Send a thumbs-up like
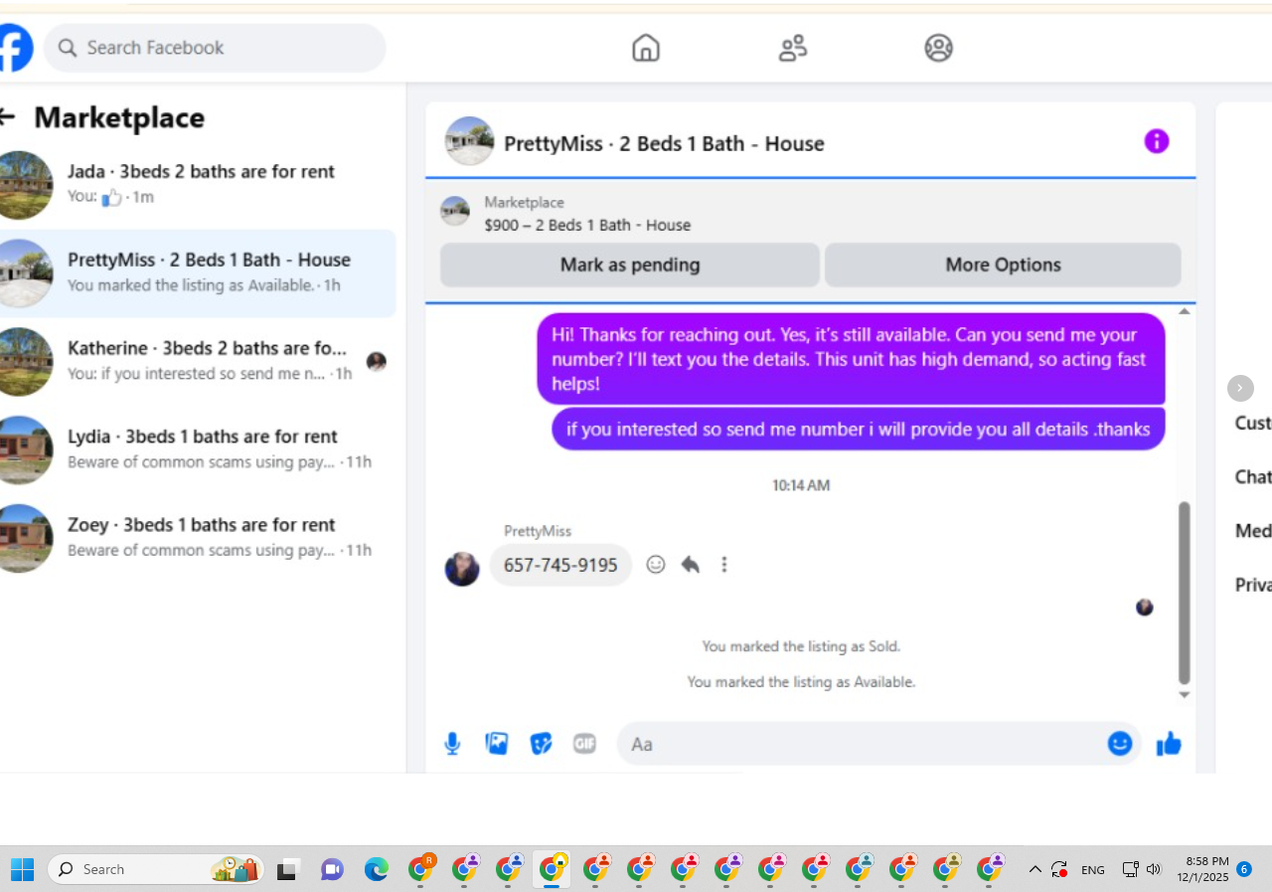 coord(1169,744)
